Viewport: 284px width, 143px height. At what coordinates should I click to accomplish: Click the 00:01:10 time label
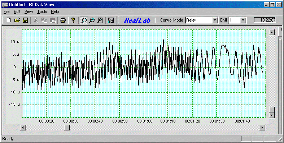tap(168, 121)
